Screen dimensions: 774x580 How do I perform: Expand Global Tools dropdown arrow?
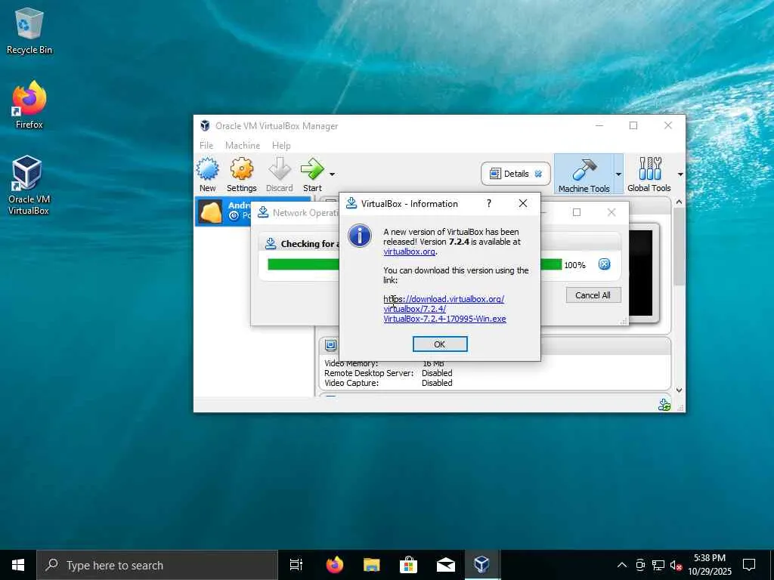[x=680, y=174]
